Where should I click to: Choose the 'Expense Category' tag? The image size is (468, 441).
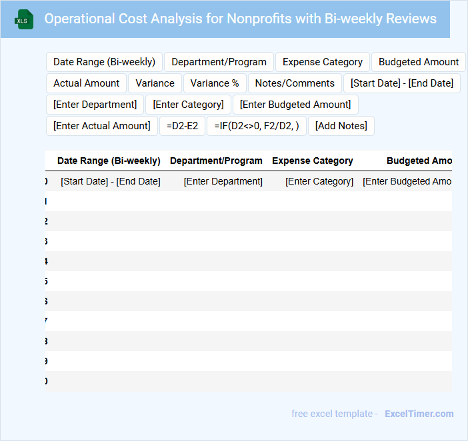[323, 62]
